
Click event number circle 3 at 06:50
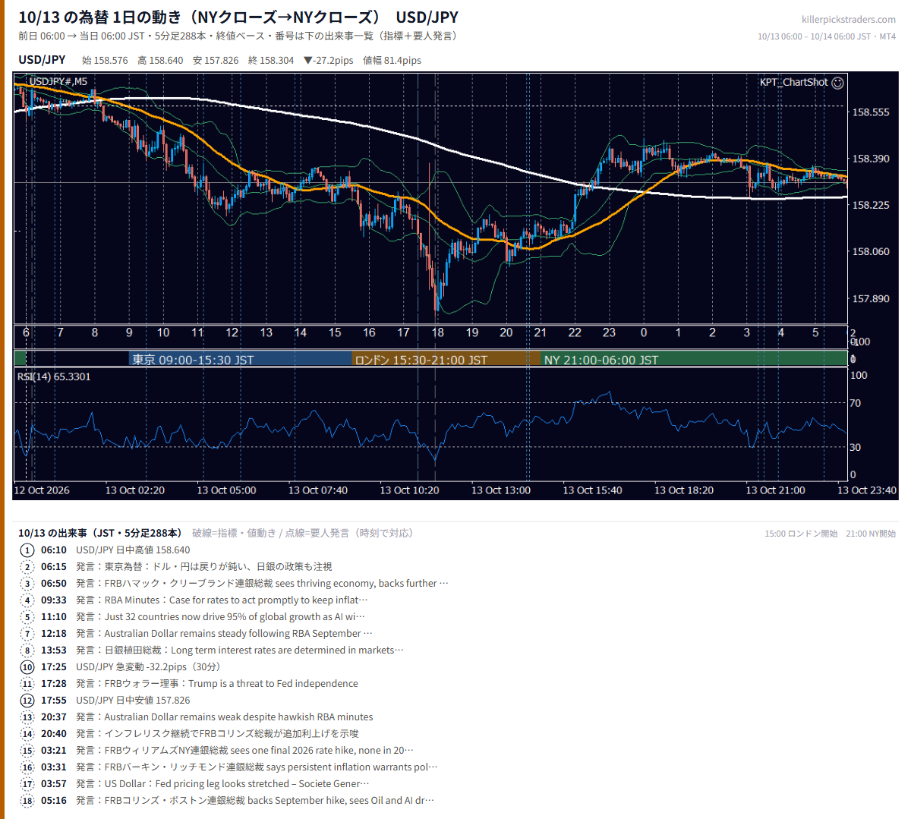pos(27,584)
